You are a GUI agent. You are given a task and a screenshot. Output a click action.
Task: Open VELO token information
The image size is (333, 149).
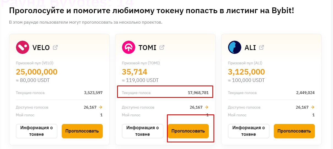tap(37, 131)
